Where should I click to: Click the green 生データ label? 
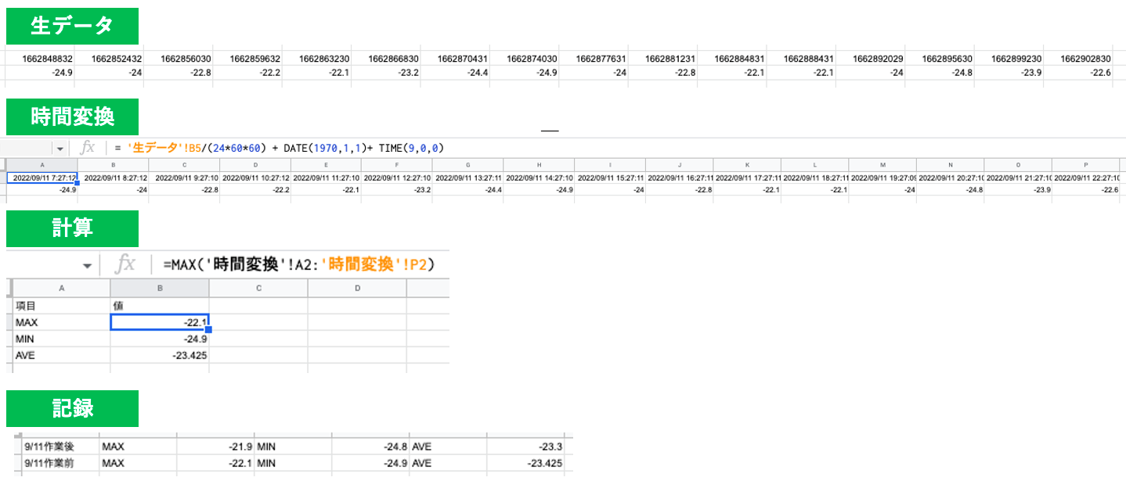click(x=72, y=24)
